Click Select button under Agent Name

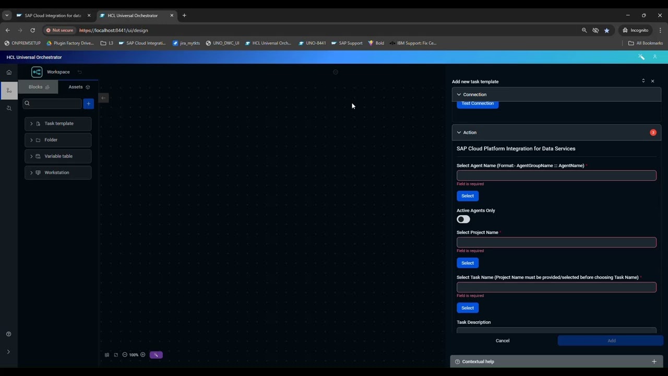(468, 196)
